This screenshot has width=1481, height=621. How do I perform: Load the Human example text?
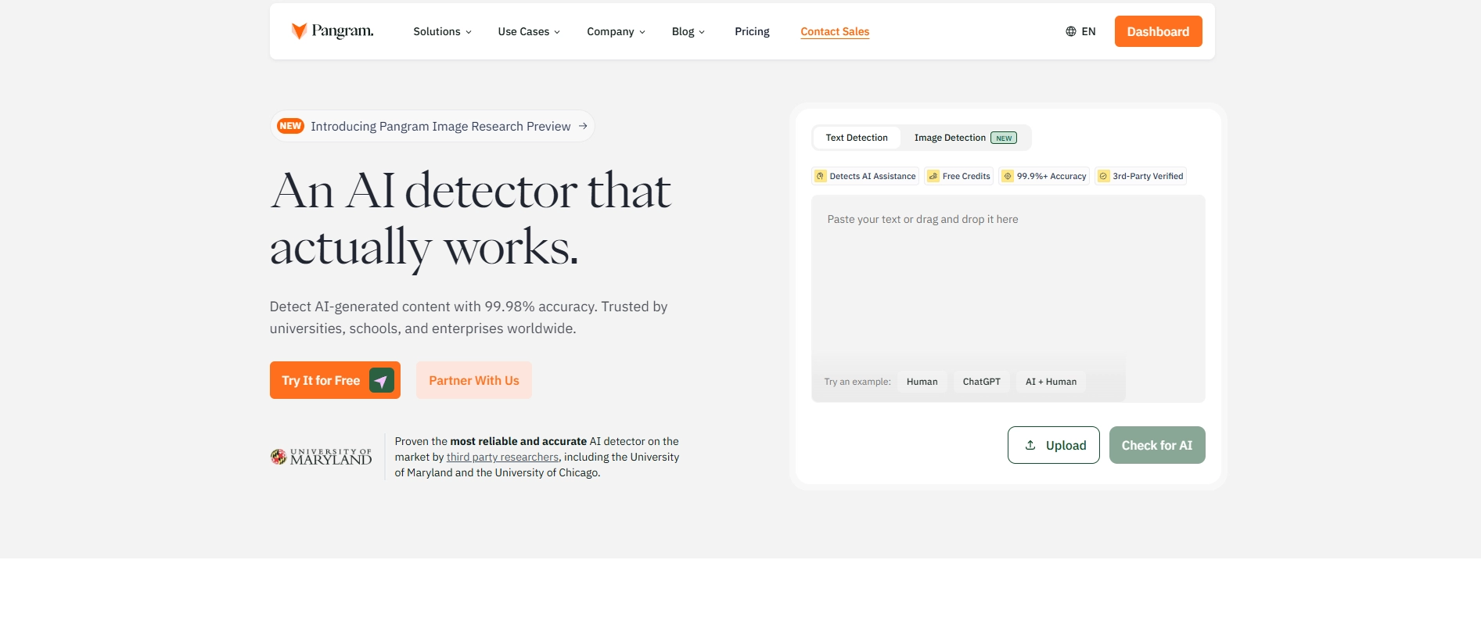coord(922,382)
